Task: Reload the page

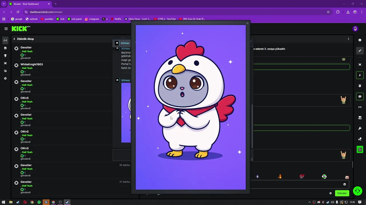Action: pyautogui.click(x=18, y=12)
